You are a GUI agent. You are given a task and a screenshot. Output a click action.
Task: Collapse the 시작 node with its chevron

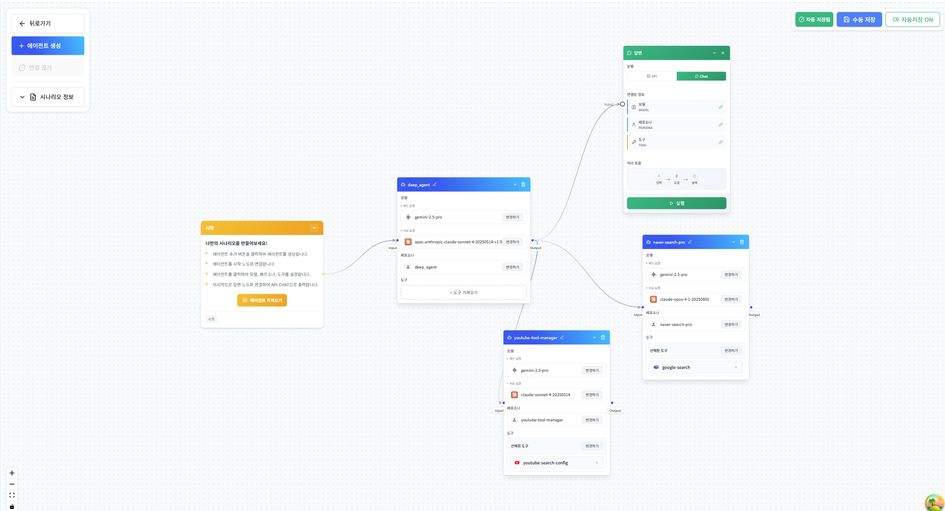pyautogui.click(x=314, y=228)
